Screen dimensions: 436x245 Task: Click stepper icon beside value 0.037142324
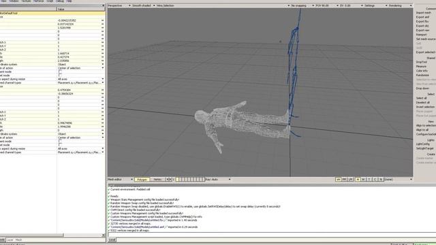(103, 24)
